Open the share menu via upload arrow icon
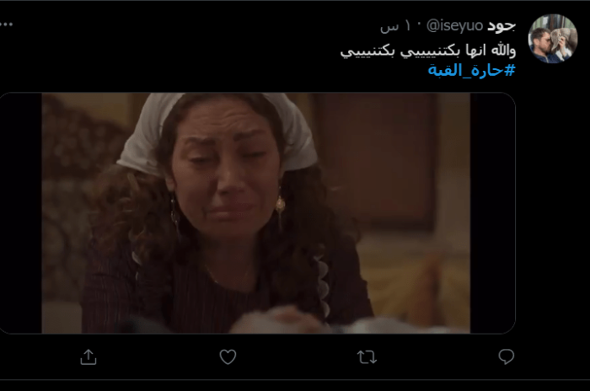This screenshot has height=391, width=590. click(88, 356)
